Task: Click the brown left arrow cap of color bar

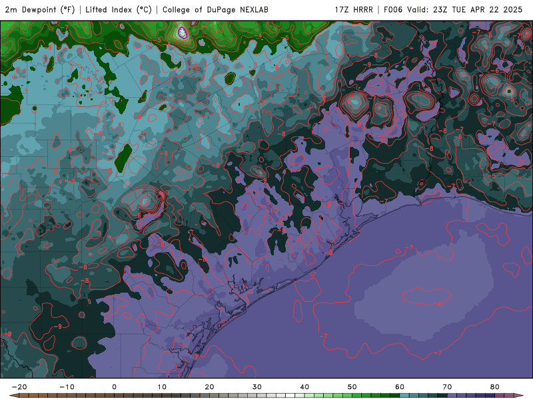Action: tap(13, 396)
